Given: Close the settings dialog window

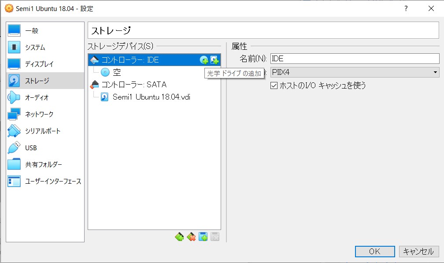Looking at the screenshot, I should pyautogui.click(x=431, y=8).
